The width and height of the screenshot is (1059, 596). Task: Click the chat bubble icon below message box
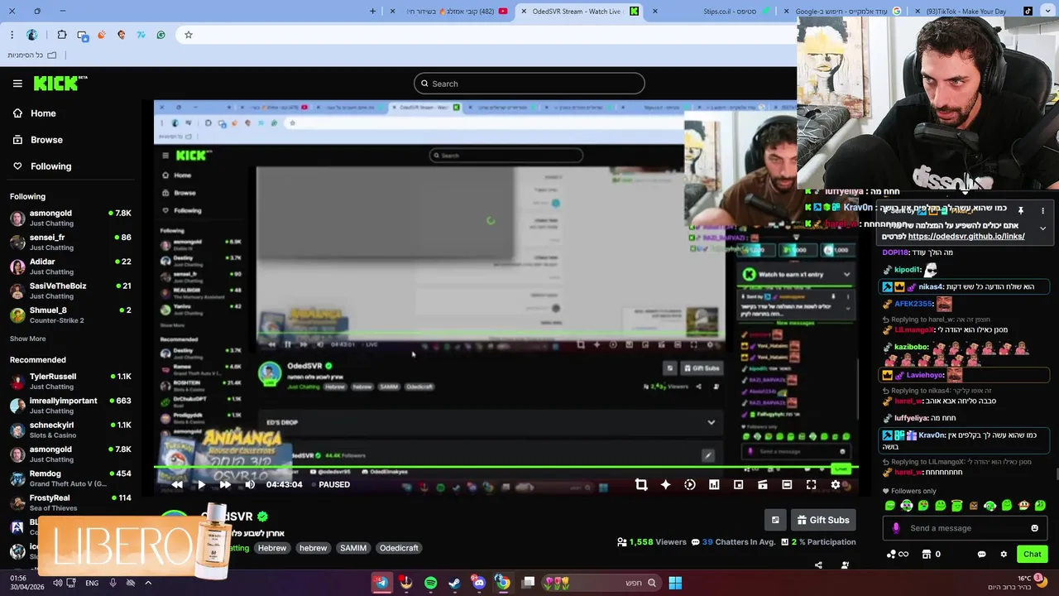981,555
